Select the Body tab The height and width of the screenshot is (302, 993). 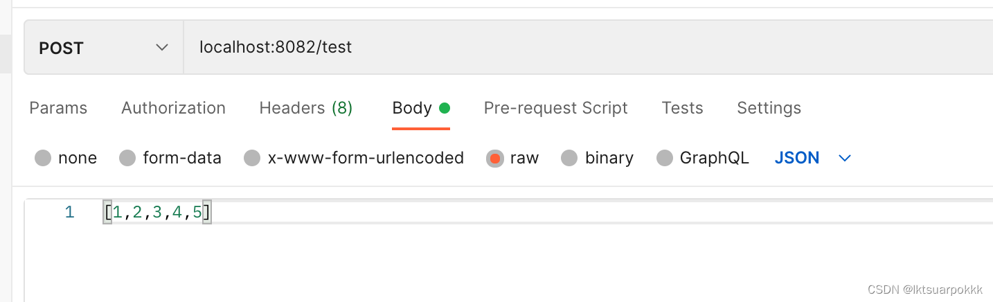(x=412, y=108)
